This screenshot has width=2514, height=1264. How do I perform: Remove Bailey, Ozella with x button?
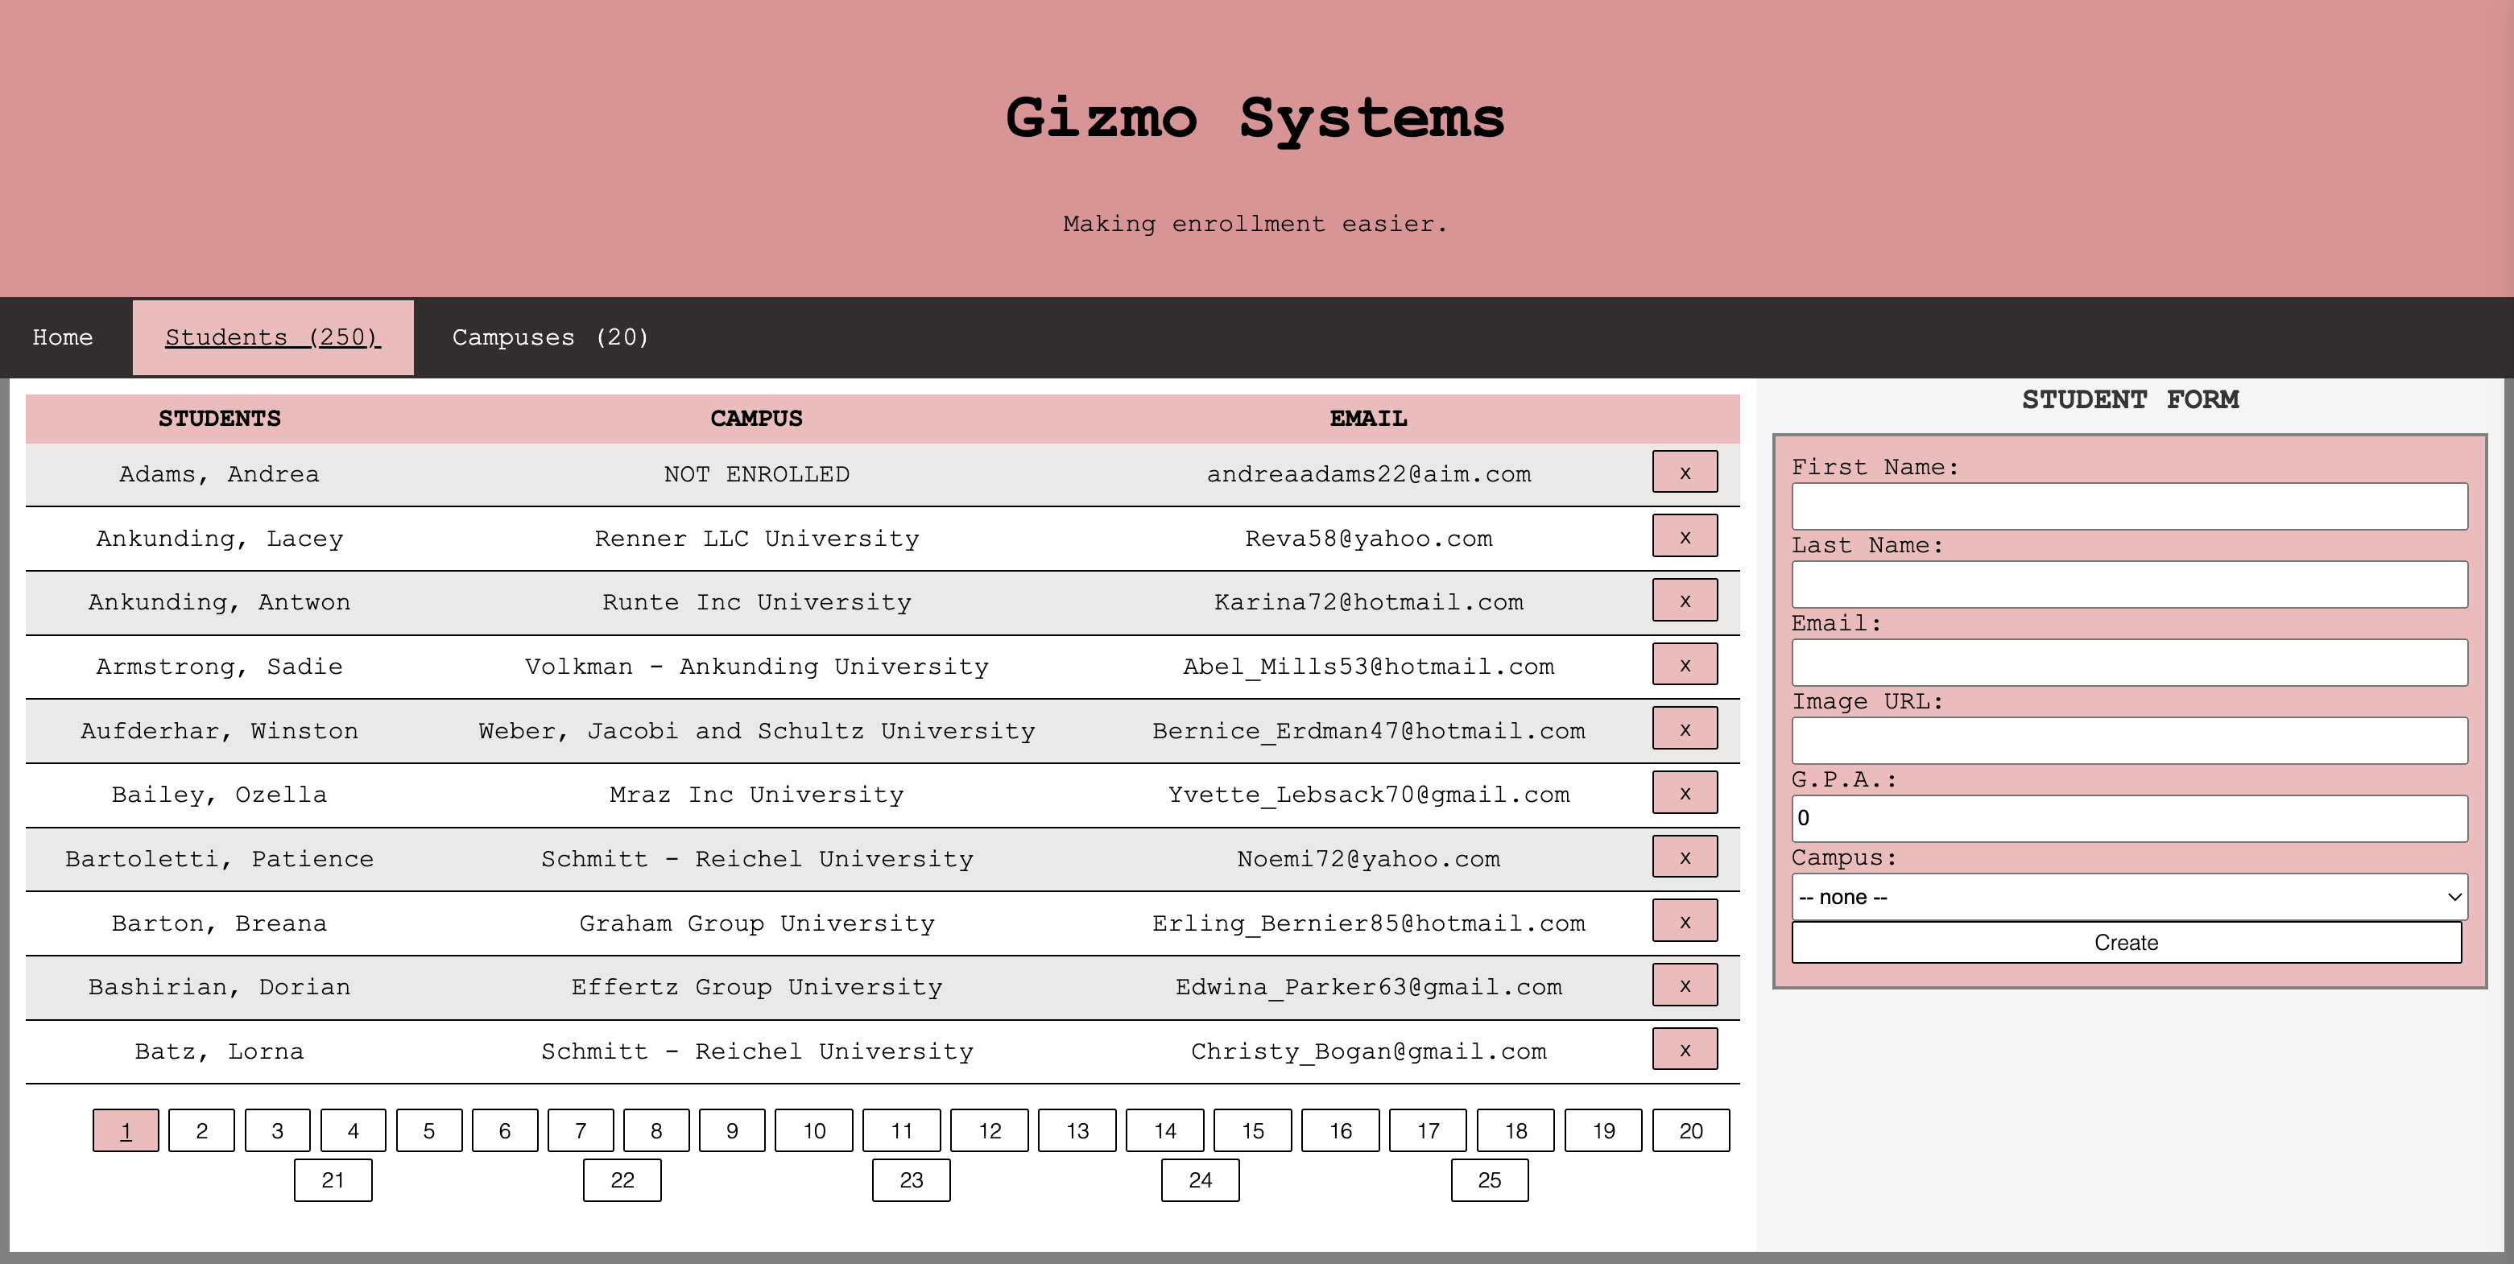click(1685, 794)
